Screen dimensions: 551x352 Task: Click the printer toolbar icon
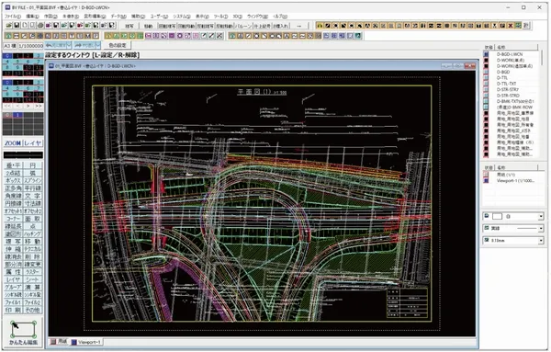pos(40,26)
